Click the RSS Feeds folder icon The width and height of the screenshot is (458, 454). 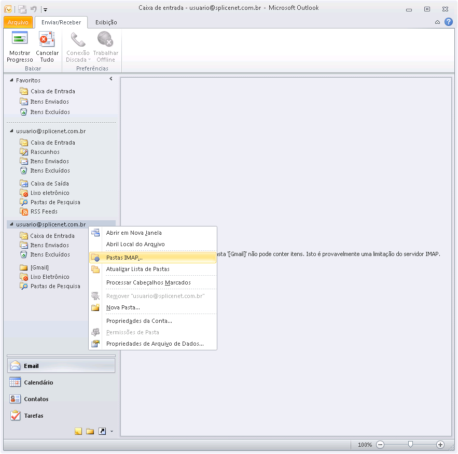click(24, 211)
